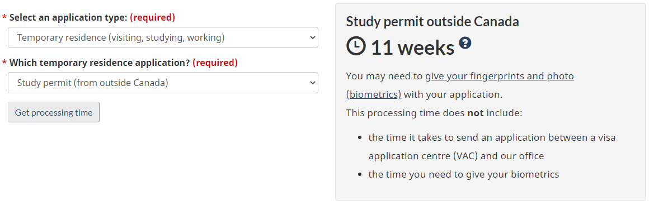Viewport: 649px width, 205px height.
Task: Open the application type dropdown showing Temporary residence
Action: pyautogui.click(x=163, y=37)
